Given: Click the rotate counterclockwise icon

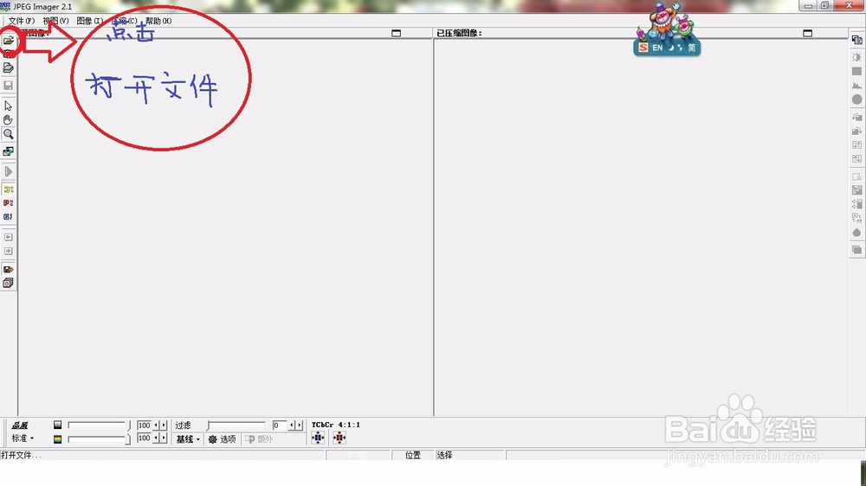Looking at the screenshot, I should pyautogui.click(x=856, y=117).
